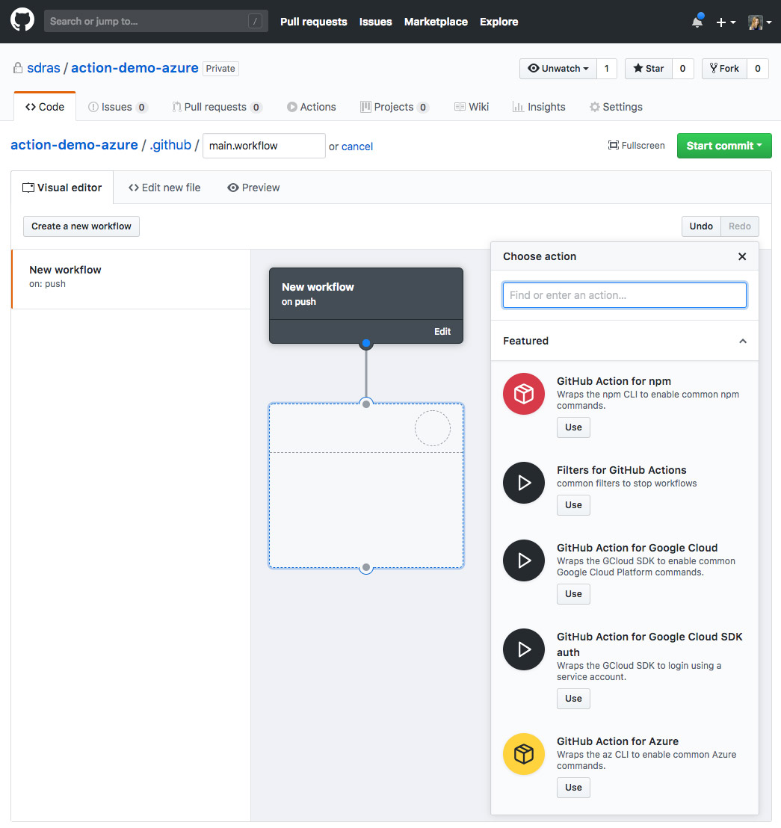Image resolution: width=781 pixels, height=828 pixels.
Task: Click the .github breadcrumb folder
Action: click(170, 145)
